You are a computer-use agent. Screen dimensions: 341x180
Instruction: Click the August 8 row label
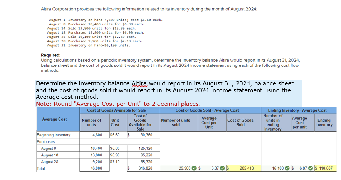(49, 148)
